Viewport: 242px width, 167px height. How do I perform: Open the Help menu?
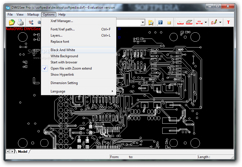click(62, 15)
